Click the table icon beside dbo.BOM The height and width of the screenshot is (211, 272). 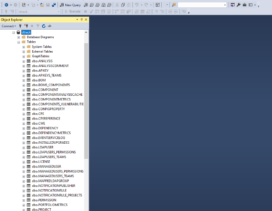[x=29, y=80]
